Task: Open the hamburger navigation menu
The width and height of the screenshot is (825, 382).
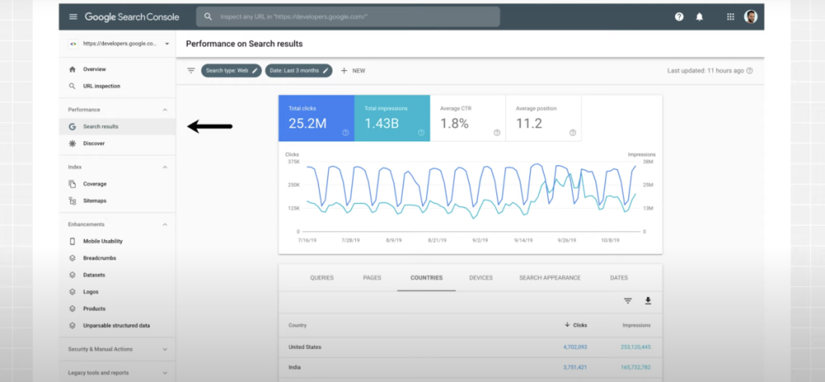Action: click(x=73, y=17)
